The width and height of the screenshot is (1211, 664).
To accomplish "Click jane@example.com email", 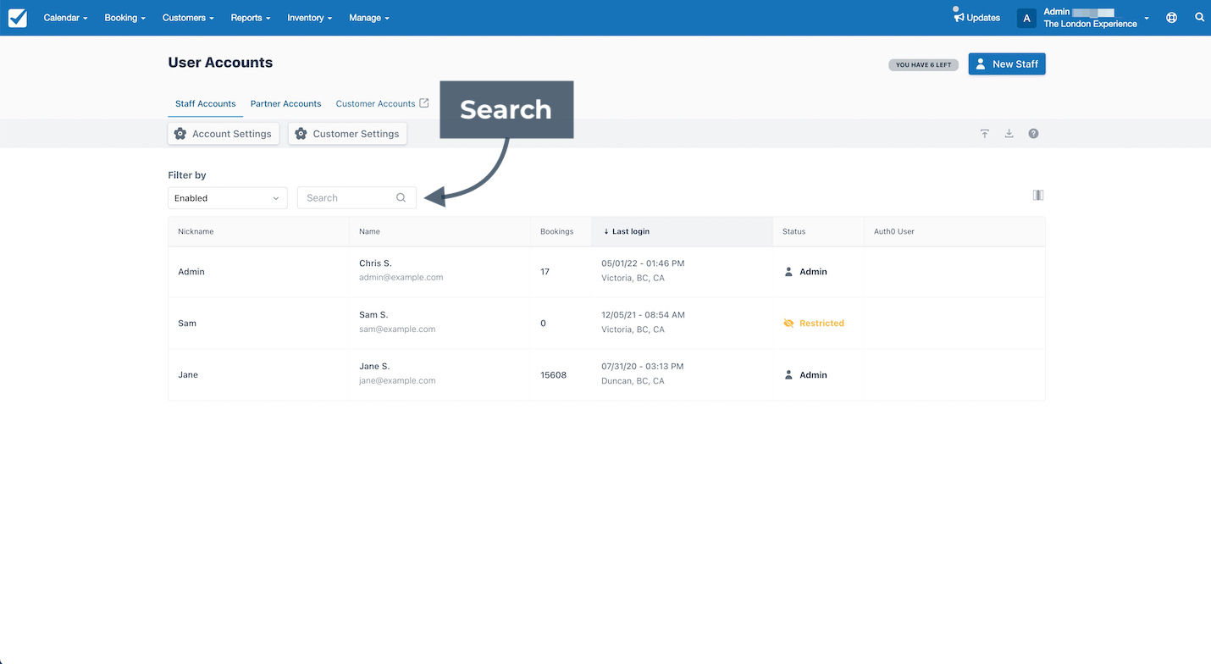I will click(x=397, y=381).
